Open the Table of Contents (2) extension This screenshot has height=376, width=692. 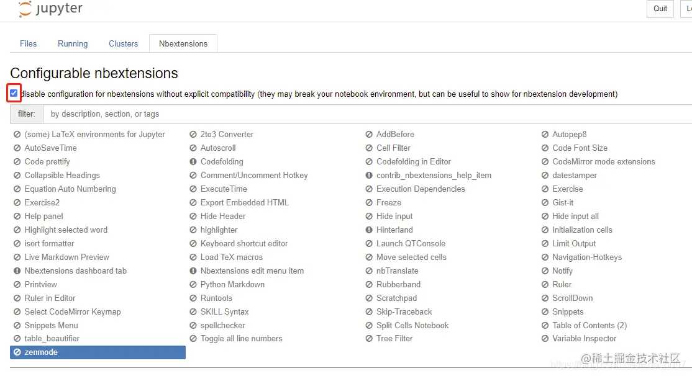(590, 326)
